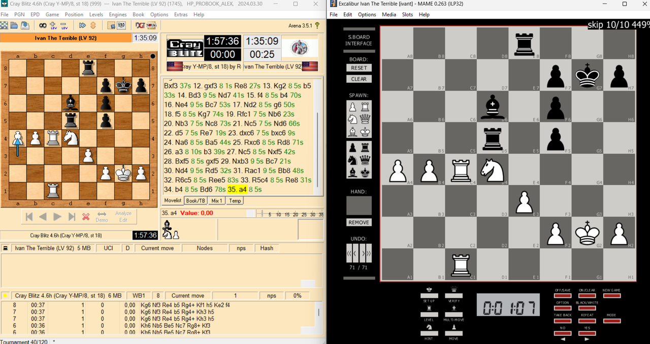Switch to the Temp tab
The width and height of the screenshot is (650, 344).
[235, 200]
